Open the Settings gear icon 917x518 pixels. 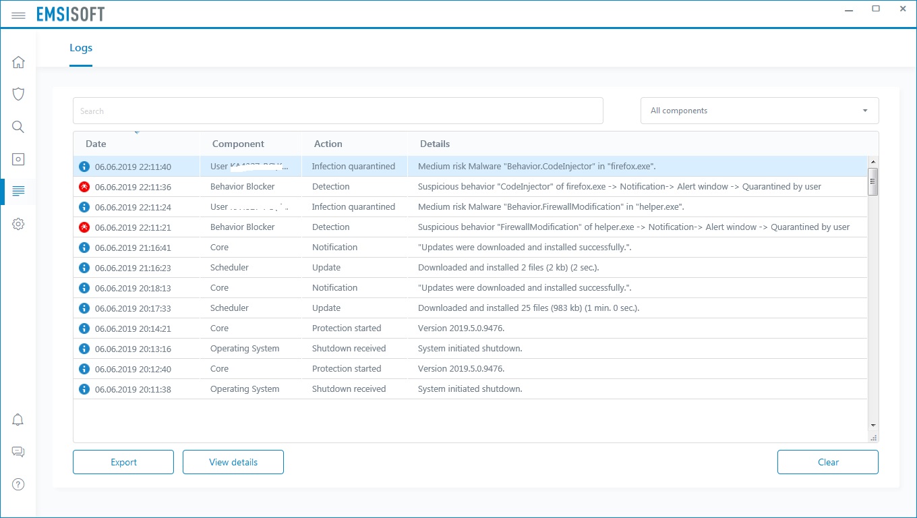[18, 224]
